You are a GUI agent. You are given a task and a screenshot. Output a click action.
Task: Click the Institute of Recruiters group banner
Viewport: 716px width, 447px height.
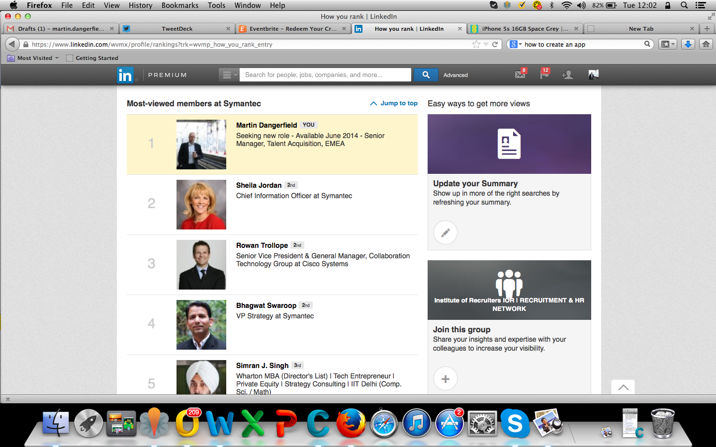pyautogui.click(x=509, y=290)
